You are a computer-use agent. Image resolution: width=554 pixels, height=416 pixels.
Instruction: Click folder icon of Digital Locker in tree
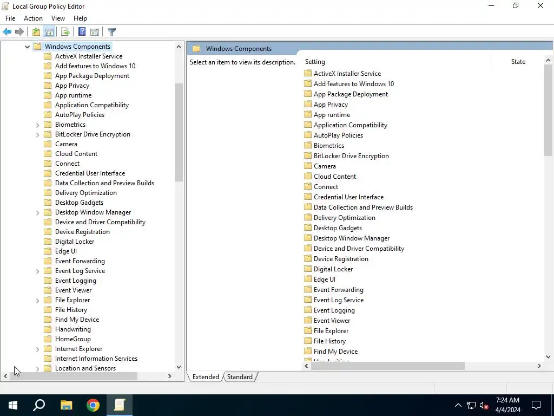click(x=48, y=241)
